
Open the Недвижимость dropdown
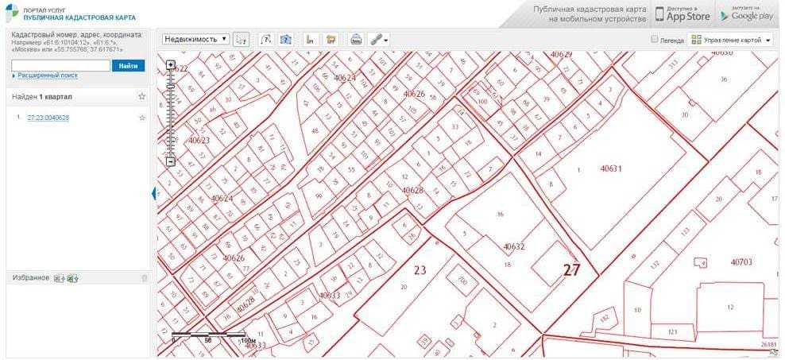[195, 39]
